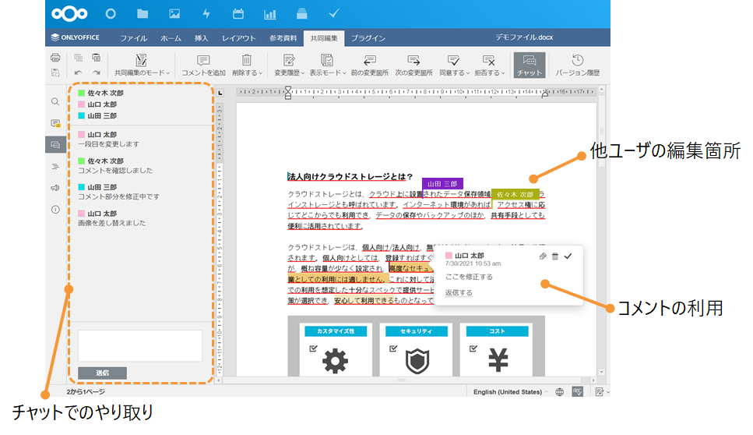The image size is (753, 435).
Task: Click the Copy icon
Action: click(x=79, y=58)
